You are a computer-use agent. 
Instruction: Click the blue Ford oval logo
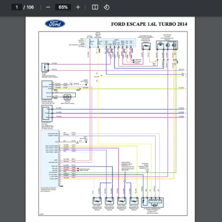tap(55, 24)
